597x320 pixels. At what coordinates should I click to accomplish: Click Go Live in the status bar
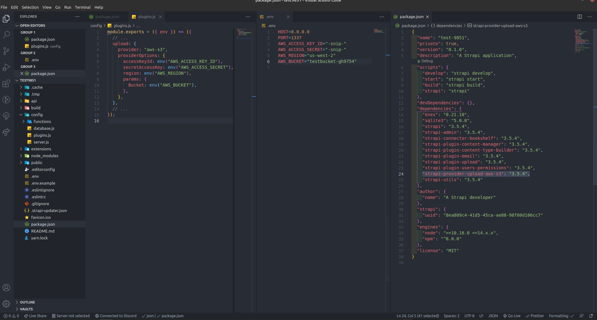click(512, 316)
